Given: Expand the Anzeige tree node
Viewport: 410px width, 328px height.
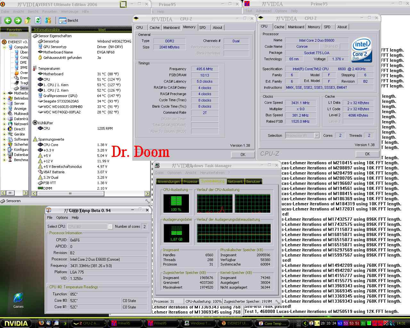Looking at the screenshot, I should 4,109.
